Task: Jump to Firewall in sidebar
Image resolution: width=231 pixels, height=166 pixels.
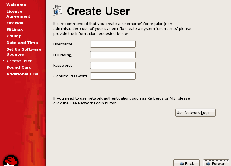Action: tap(15, 23)
